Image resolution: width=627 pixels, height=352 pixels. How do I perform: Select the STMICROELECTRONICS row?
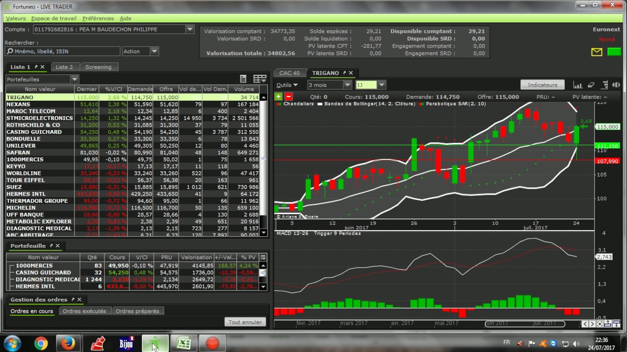point(132,118)
